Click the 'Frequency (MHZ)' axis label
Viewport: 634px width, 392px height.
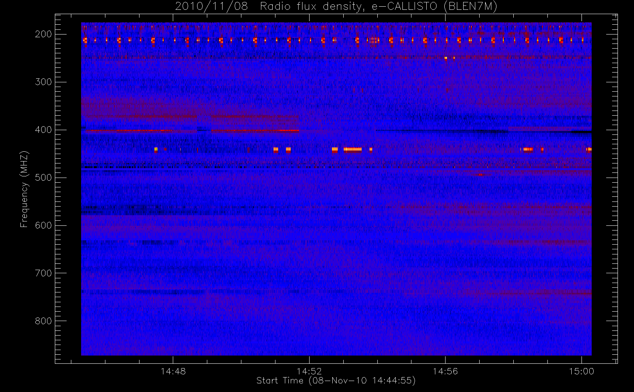tap(24, 189)
